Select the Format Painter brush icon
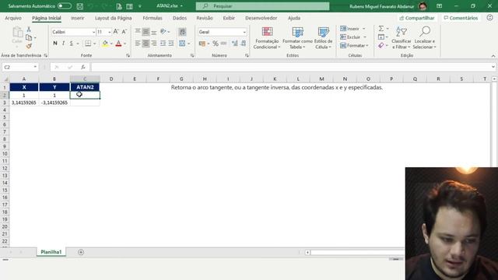Image resolution: width=498 pixels, height=280 pixels. [x=29, y=46]
